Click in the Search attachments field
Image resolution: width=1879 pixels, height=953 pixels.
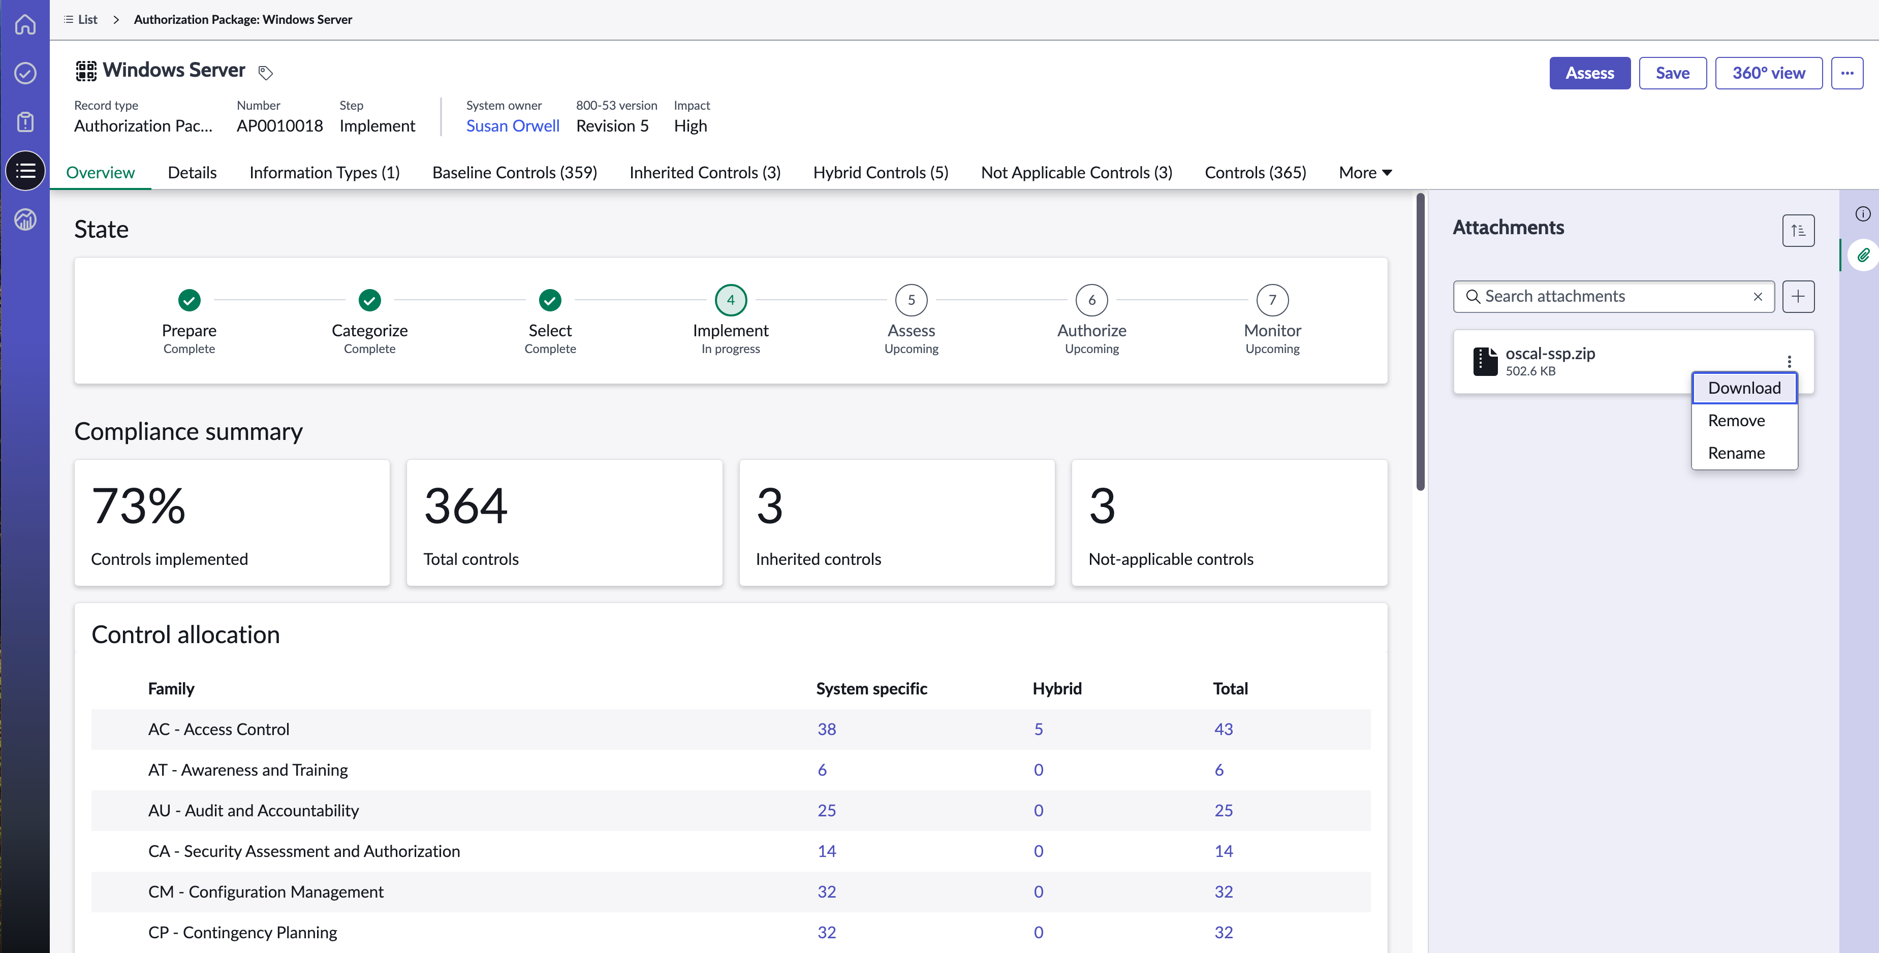(x=1613, y=296)
